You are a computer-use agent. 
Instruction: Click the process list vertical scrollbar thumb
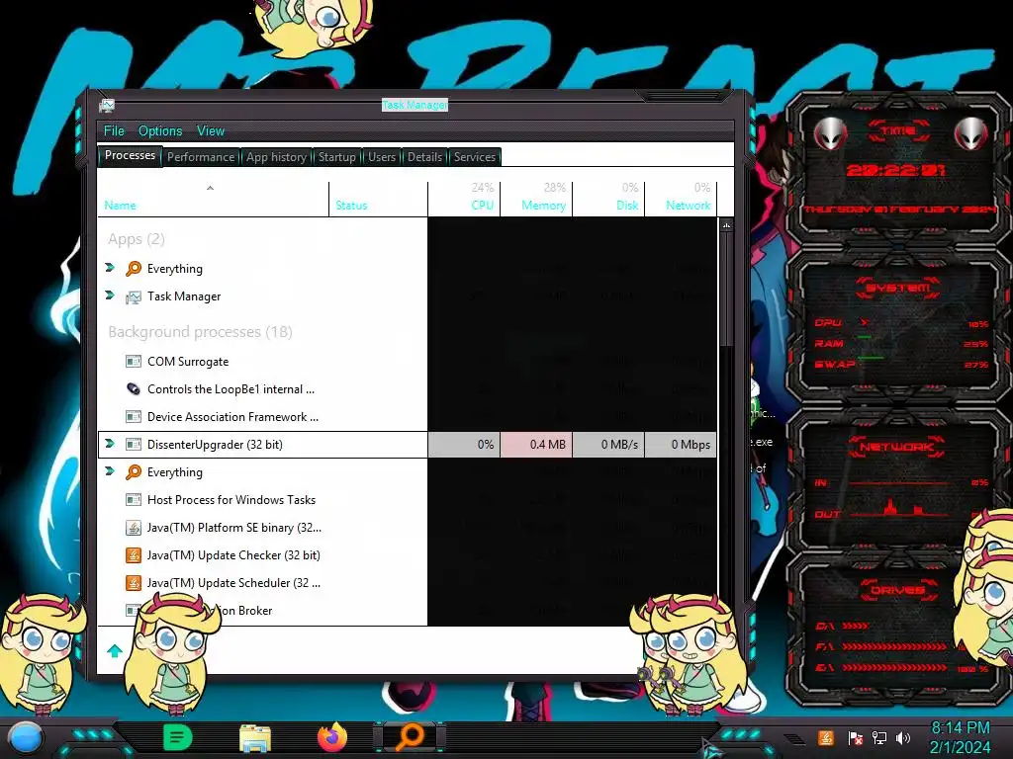coord(726,290)
